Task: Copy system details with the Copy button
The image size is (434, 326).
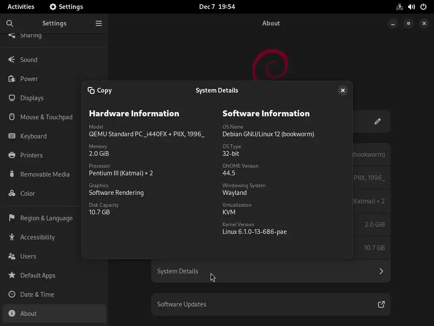Action: click(x=100, y=90)
